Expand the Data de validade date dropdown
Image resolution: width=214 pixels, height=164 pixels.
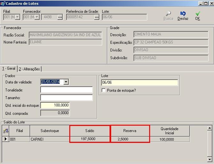[66, 82]
